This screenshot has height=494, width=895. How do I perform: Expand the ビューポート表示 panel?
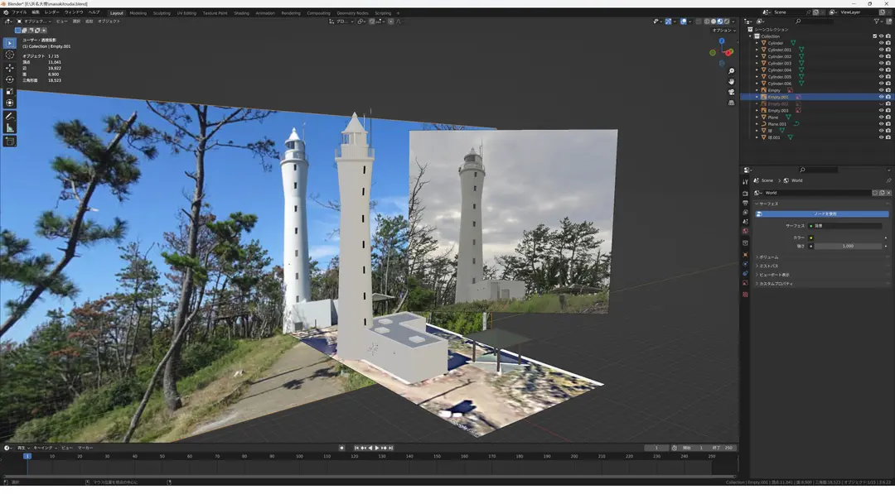[x=774, y=275]
